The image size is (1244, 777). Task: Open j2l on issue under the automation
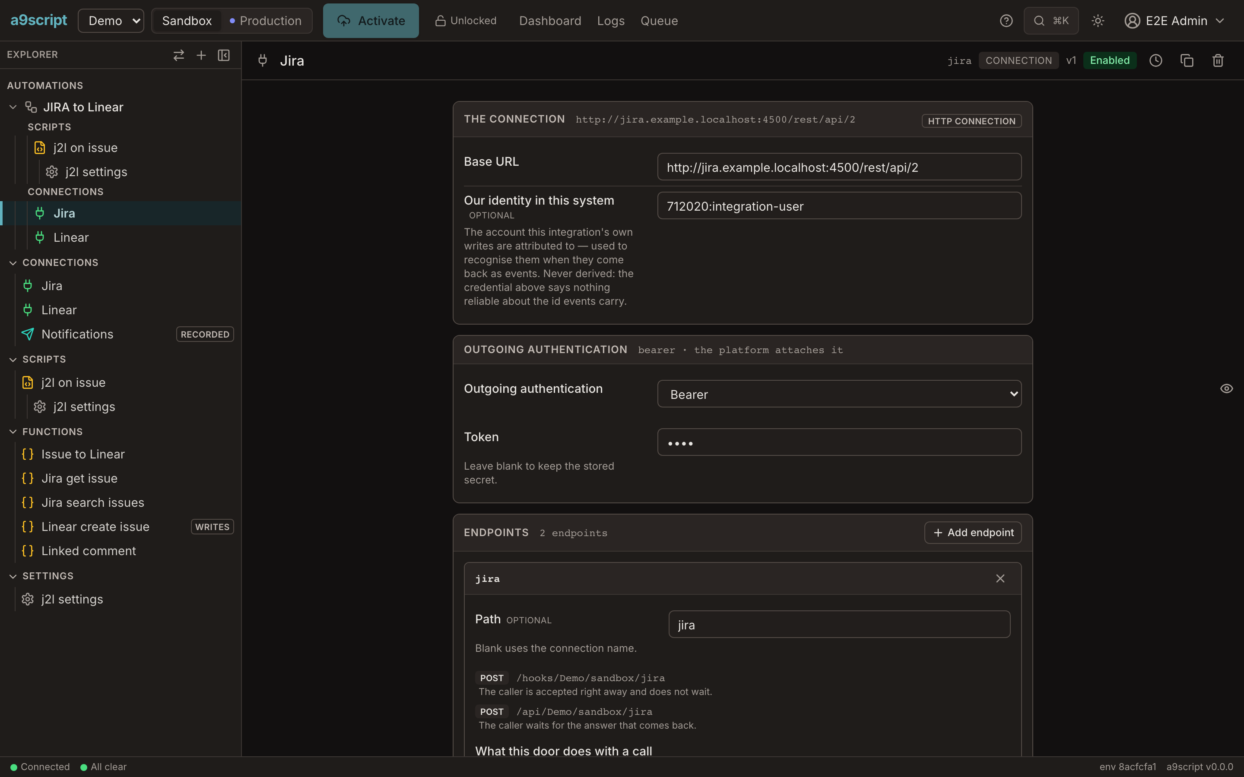click(86, 148)
